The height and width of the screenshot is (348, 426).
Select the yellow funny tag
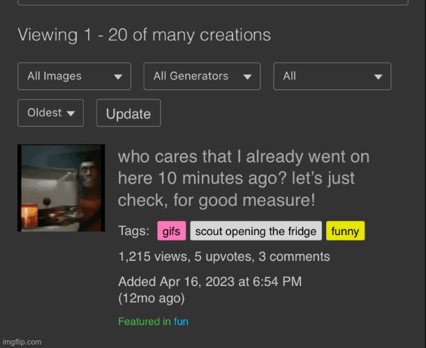[x=345, y=231]
